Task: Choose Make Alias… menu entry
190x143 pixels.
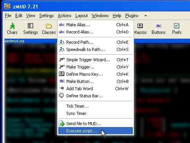Action: coord(96,25)
